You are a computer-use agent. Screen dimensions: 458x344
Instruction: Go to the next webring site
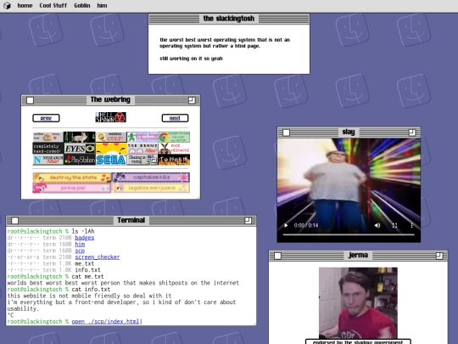click(175, 118)
